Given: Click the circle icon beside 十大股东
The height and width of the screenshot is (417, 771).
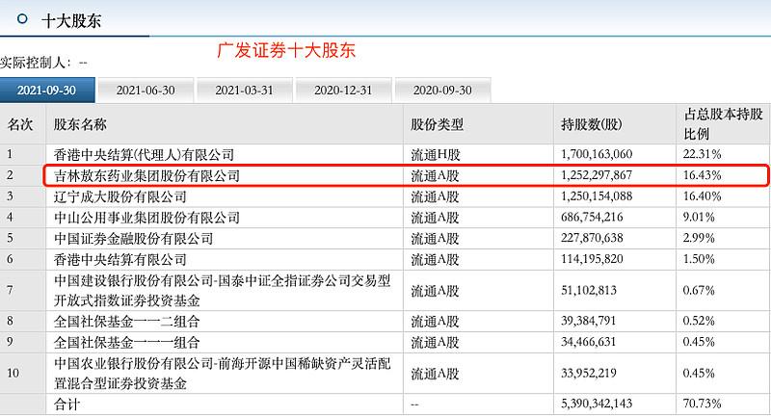Looking at the screenshot, I should point(22,19).
